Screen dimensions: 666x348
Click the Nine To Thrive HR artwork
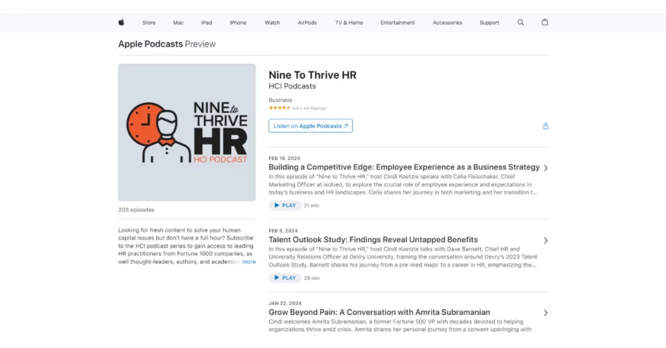(187, 132)
